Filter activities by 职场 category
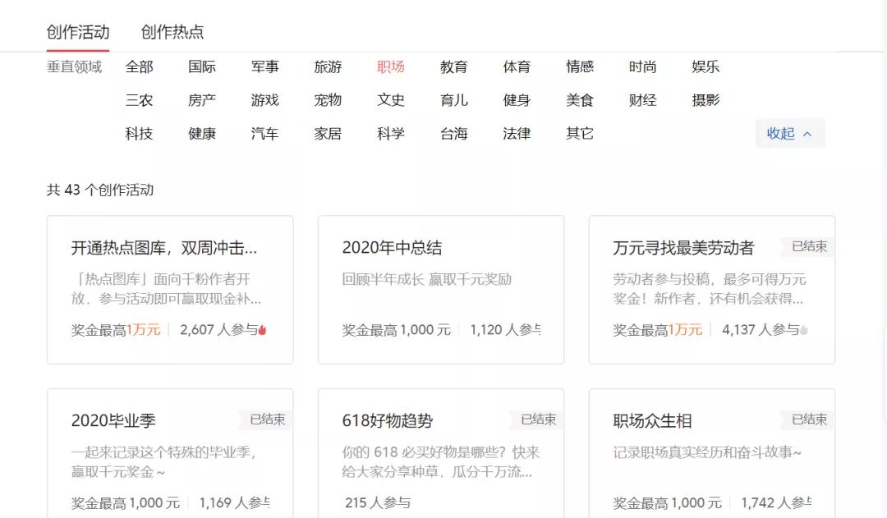This screenshot has width=887, height=518. click(x=391, y=67)
